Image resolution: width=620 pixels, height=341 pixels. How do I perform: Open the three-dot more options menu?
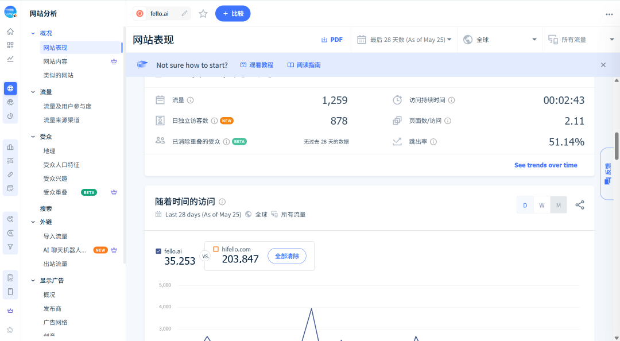pyautogui.click(x=609, y=14)
